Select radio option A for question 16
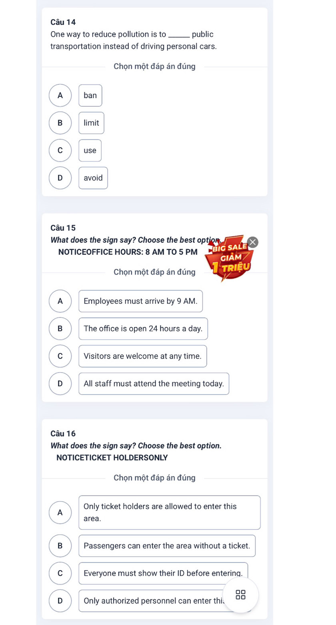This screenshot has width=336, height=625. tap(60, 512)
